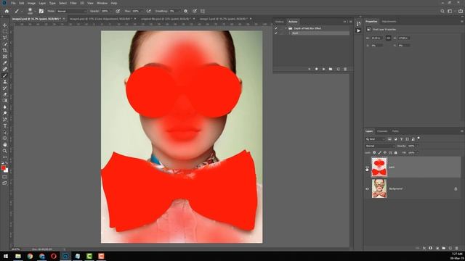Open the brush settings panel icon

41,11
